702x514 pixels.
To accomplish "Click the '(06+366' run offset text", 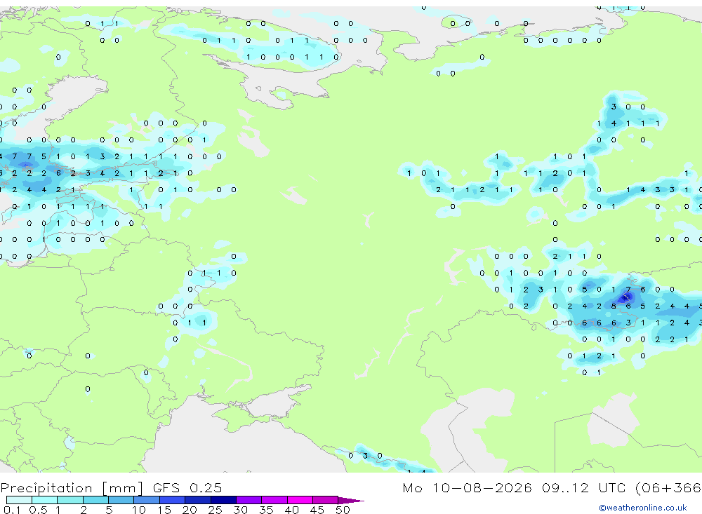I will point(668,488).
